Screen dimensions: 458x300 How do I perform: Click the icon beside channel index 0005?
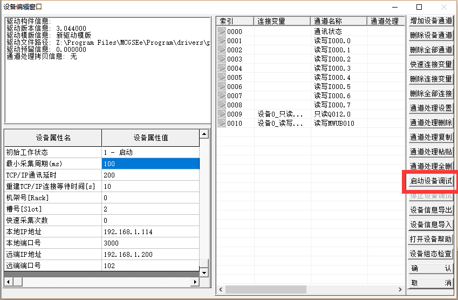coord(222,78)
